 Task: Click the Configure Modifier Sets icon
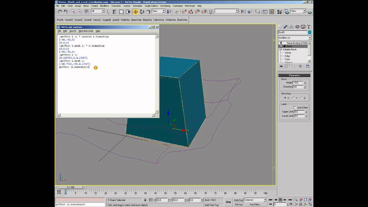point(308,66)
